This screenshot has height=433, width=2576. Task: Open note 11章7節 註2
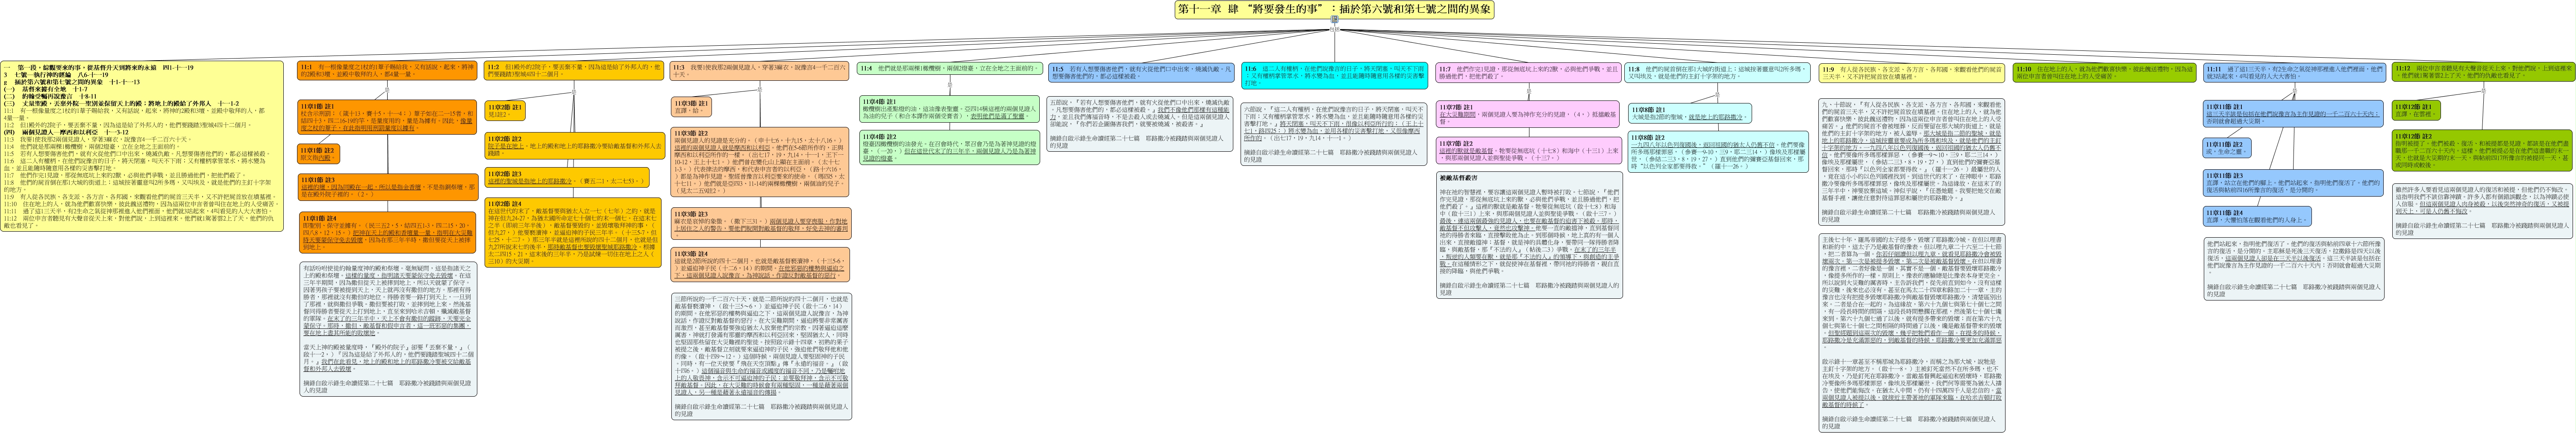1529,150
